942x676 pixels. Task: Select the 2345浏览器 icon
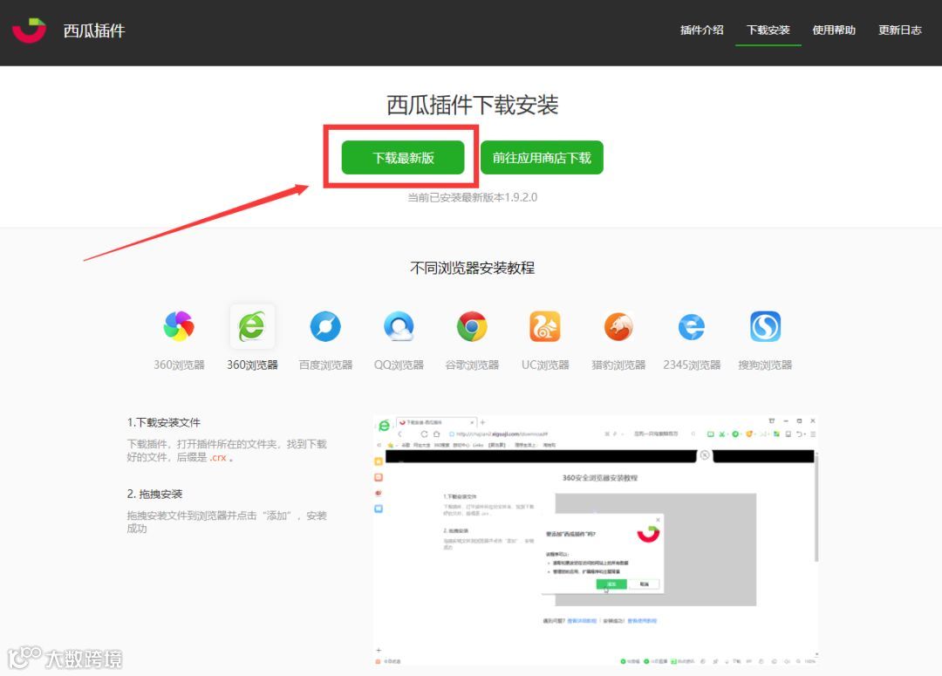tap(692, 326)
